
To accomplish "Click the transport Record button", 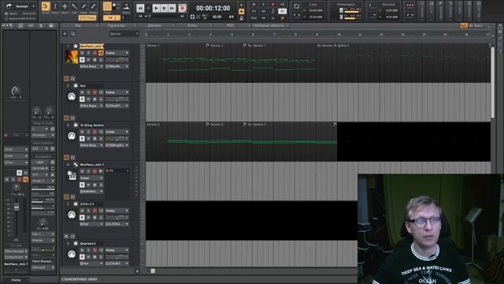I will coord(182,8).
